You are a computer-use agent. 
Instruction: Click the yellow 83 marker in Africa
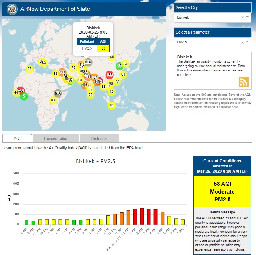[x=53, y=100]
